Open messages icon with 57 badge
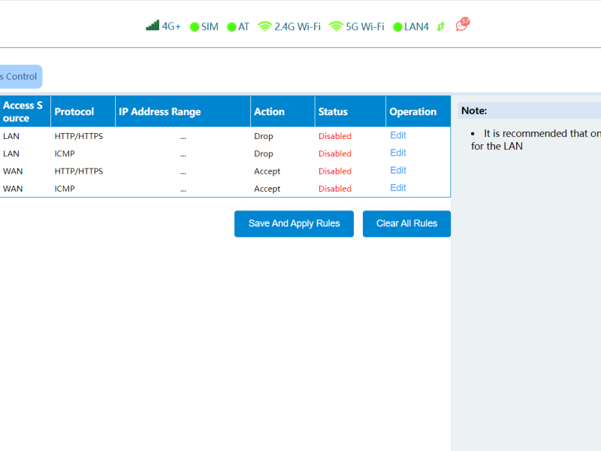 462,25
